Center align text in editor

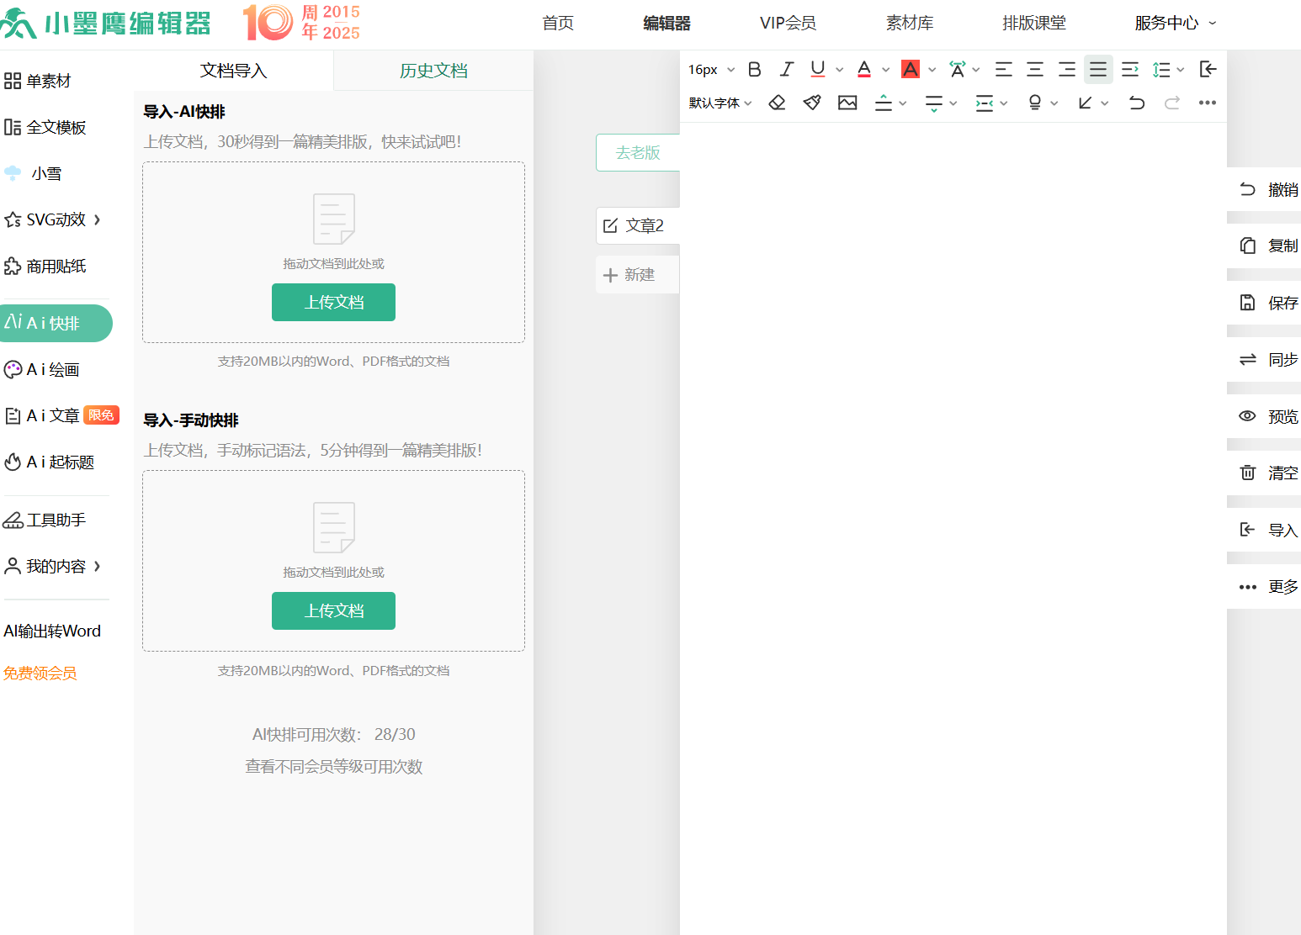[1035, 70]
